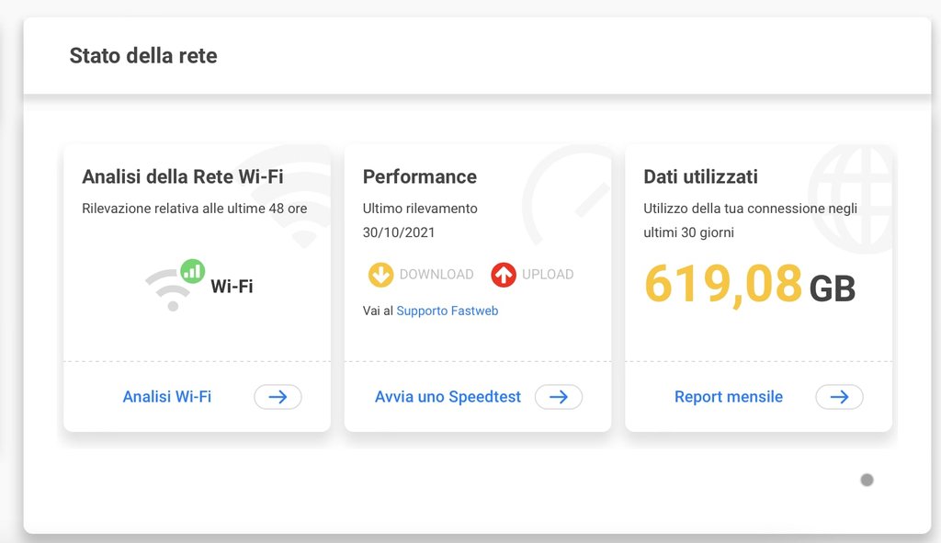Click the yellow download arrow icon
Viewport: 941px width, 543px height.
click(x=380, y=275)
